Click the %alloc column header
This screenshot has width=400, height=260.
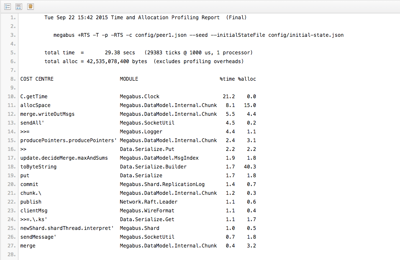pyautogui.click(x=247, y=79)
